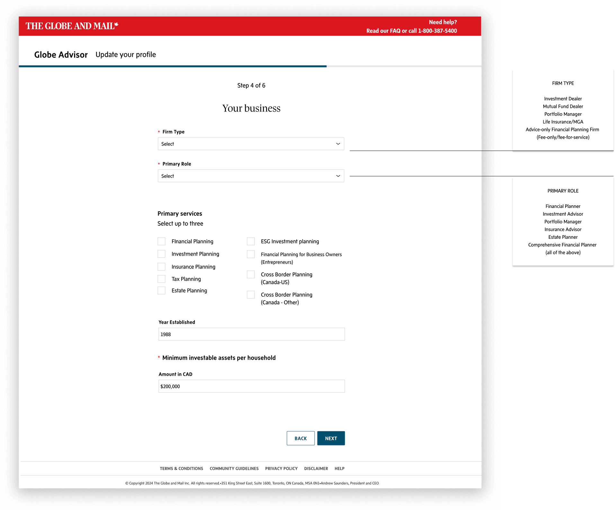Check the Investment Planning checkbox

coord(162,254)
